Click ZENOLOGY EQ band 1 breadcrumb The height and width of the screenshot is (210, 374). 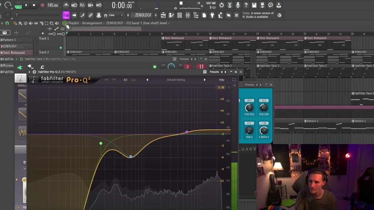136,23
